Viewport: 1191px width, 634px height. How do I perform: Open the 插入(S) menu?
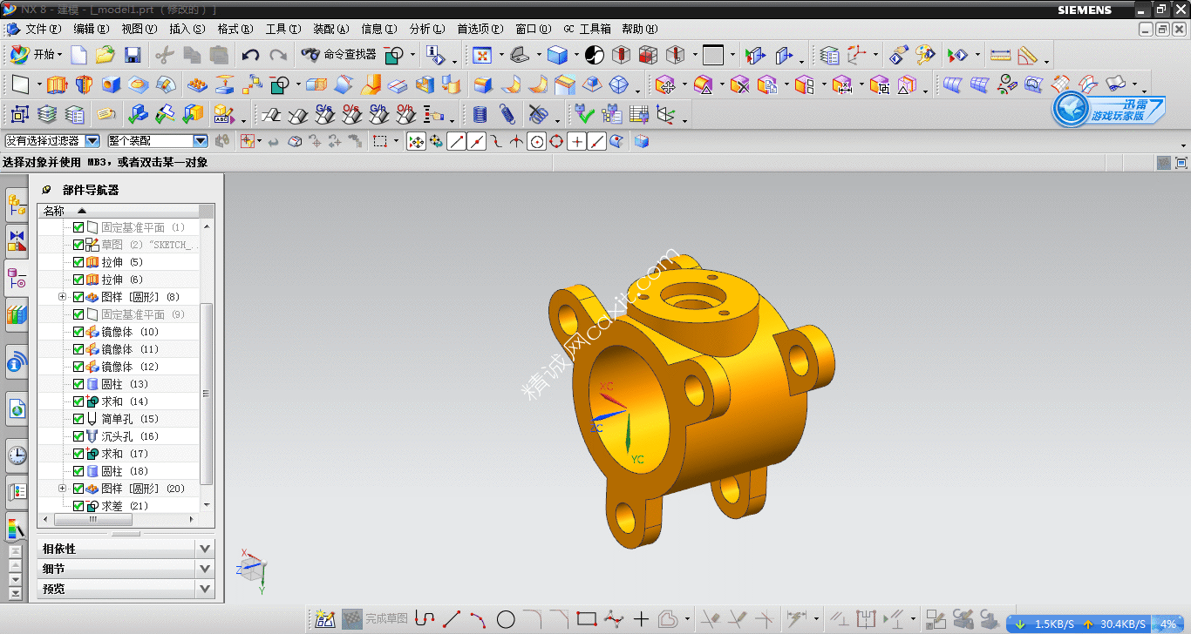pos(187,29)
